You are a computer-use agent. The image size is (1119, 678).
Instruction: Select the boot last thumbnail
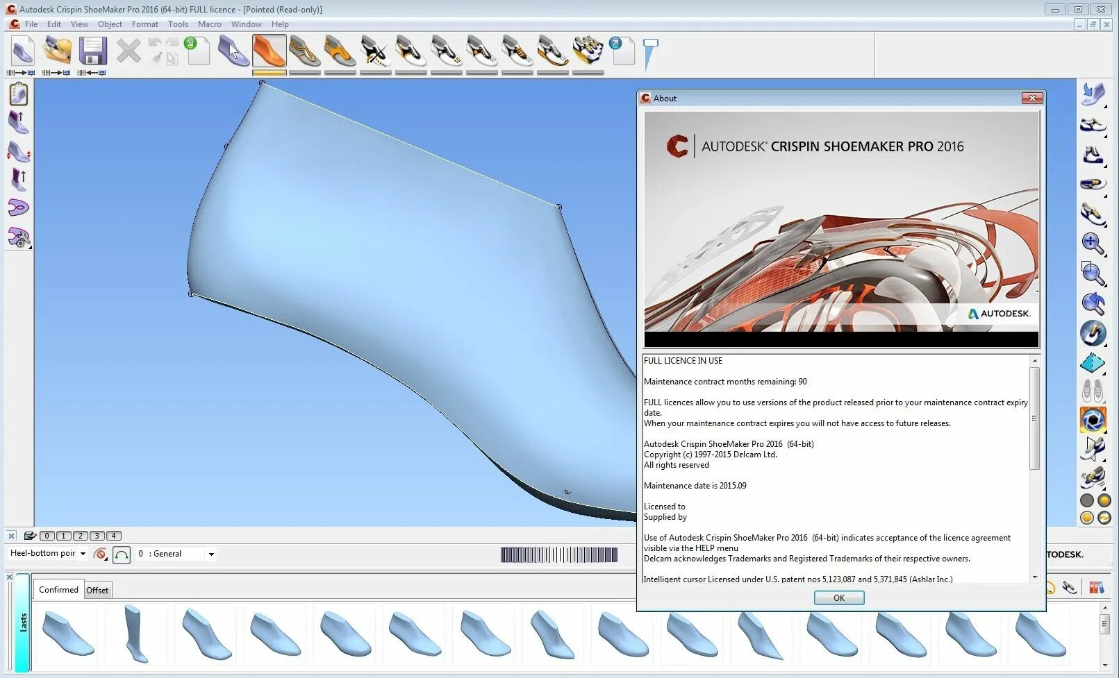coord(136,634)
